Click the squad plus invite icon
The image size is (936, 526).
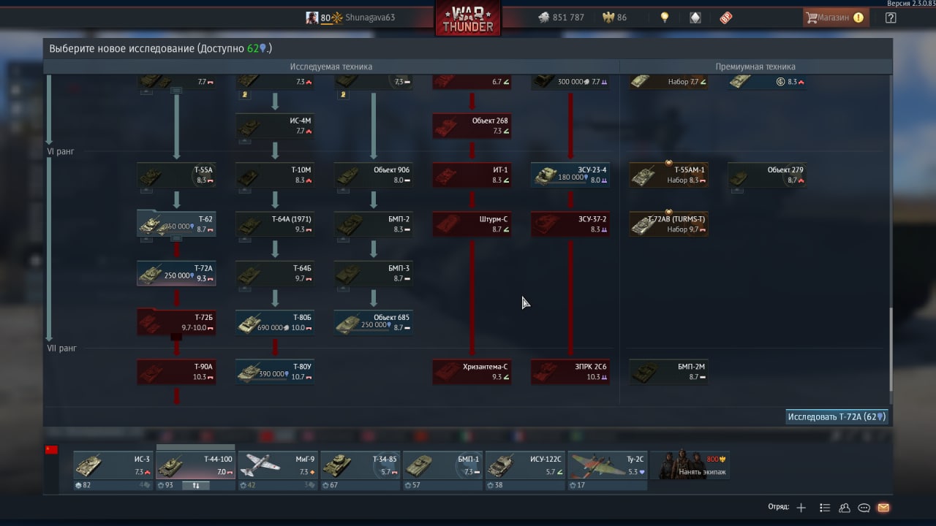coord(801,508)
